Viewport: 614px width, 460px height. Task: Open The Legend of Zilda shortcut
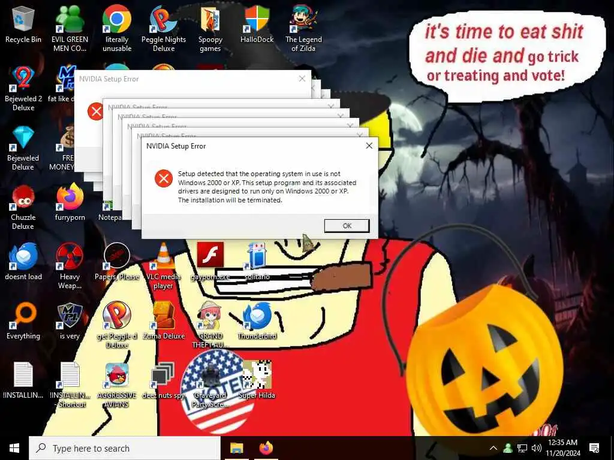tap(303, 29)
